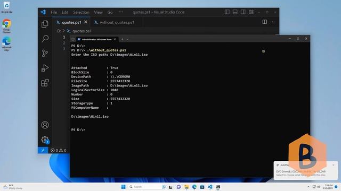Dismiss the AutoPlay notification
Image resolution: width=341 pixels, height=191 pixels.
click(x=334, y=165)
